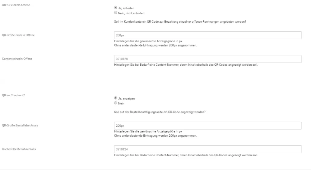This screenshot has height=171, width=311.
Task: Choose the "Nein, nicht anbieten" option
Action: tap(116, 13)
